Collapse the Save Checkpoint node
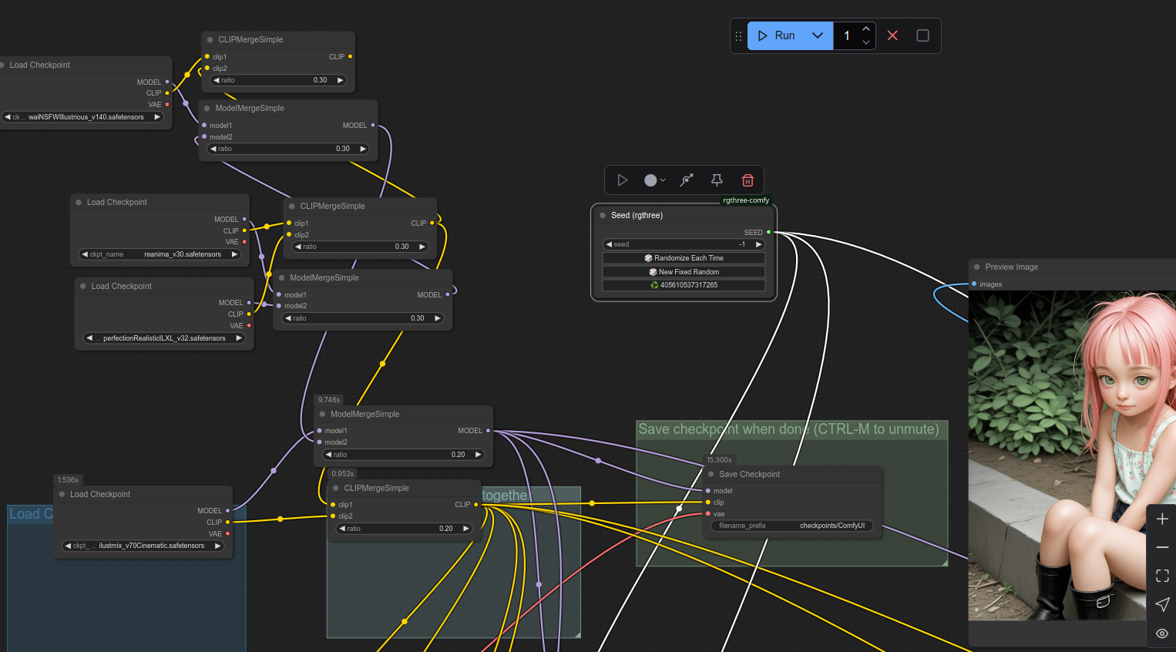Image resolution: width=1176 pixels, height=652 pixels. pyautogui.click(x=711, y=474)
